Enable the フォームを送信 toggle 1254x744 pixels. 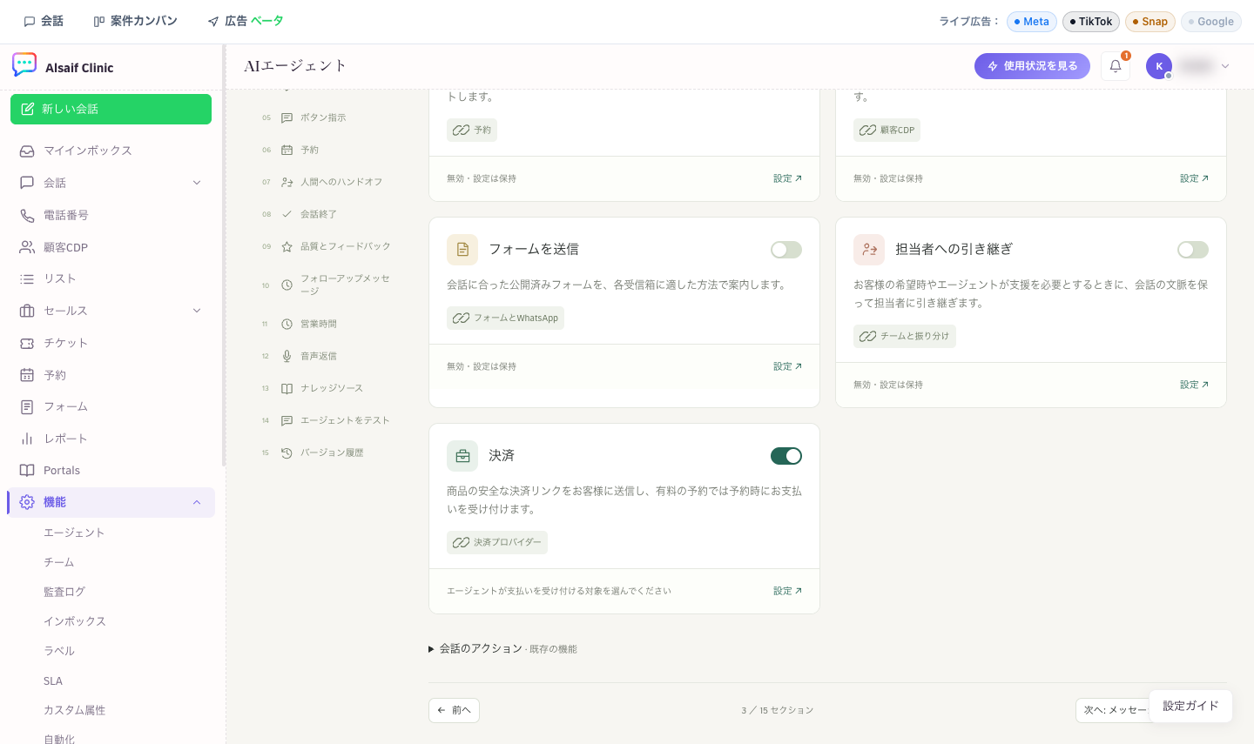(786, 250)
